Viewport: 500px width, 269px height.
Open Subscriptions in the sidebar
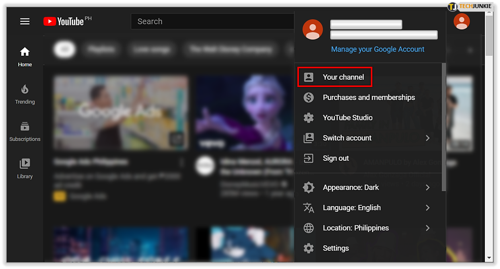[x=25, y=132]
